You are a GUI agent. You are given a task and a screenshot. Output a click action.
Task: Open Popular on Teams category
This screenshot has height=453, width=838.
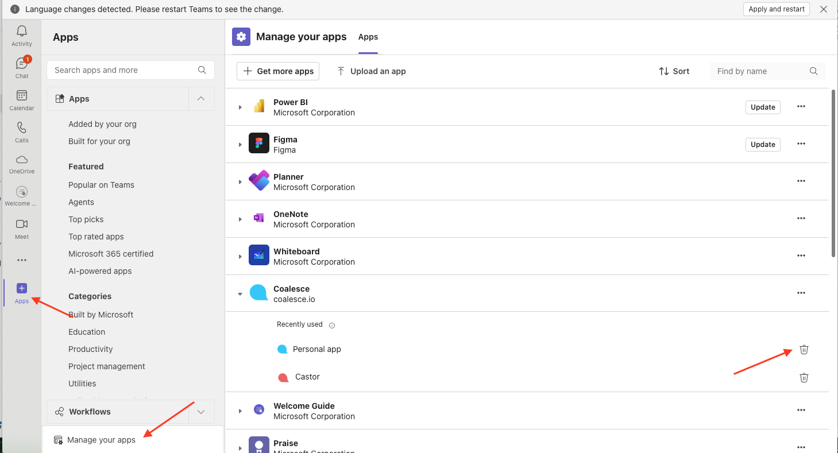click(x=101, y=185)
